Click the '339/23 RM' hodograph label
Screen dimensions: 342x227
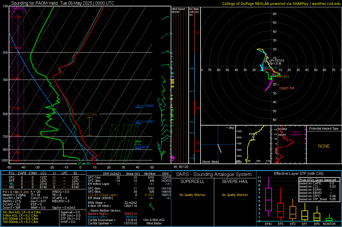pyautogui.click(x=286, y=88)
